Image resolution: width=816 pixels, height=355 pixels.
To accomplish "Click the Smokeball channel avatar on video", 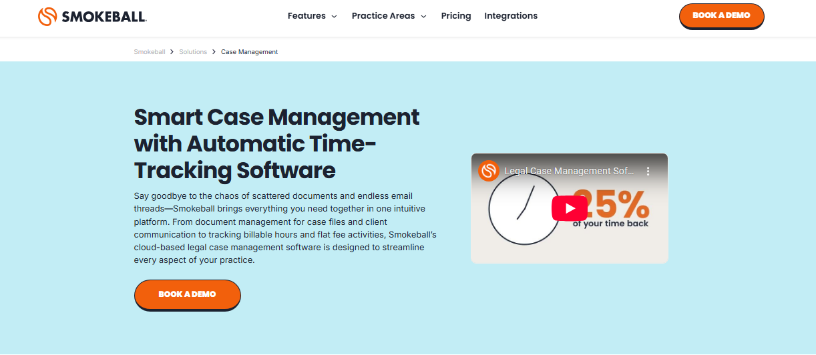I will click(488, 171).
